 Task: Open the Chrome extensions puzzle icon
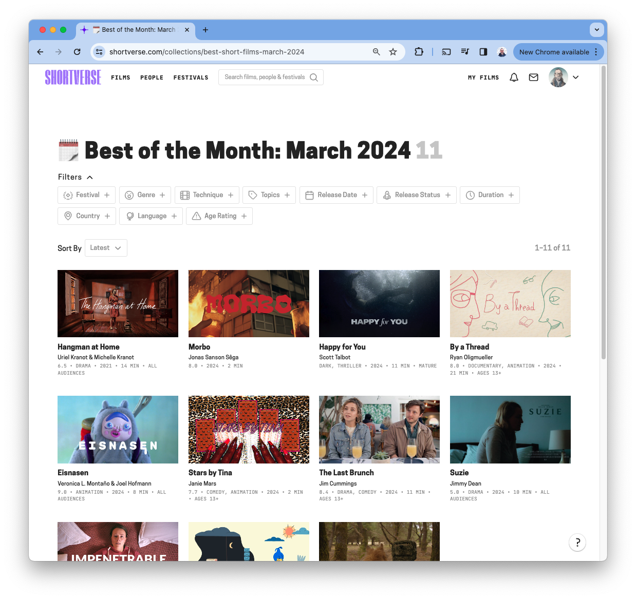419,52
